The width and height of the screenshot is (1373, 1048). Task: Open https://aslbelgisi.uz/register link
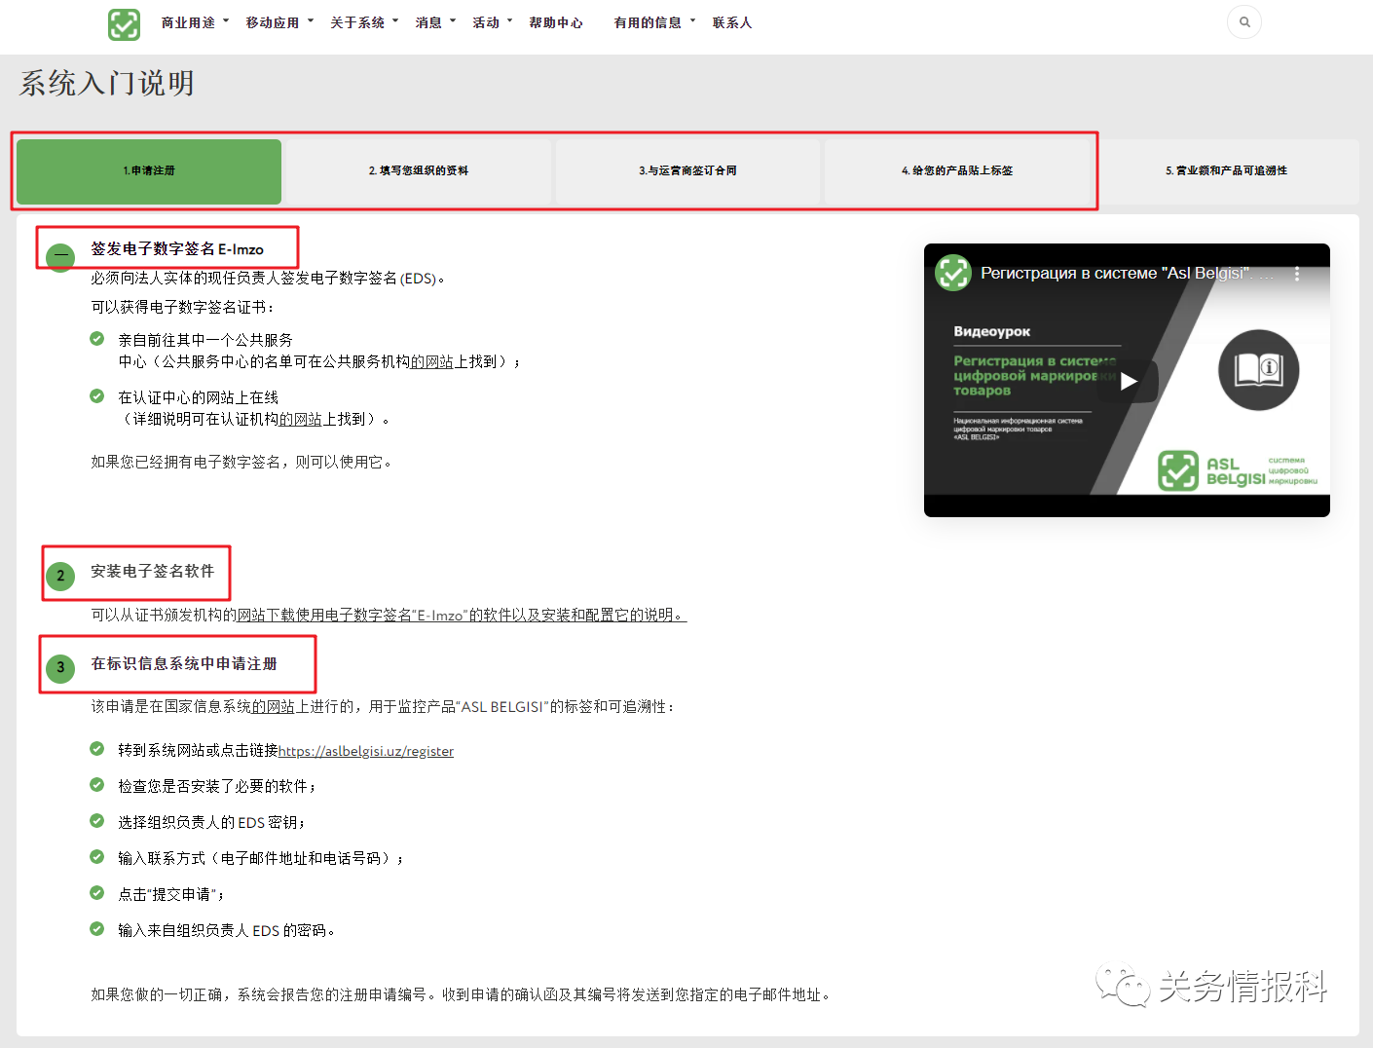point(366,752)
